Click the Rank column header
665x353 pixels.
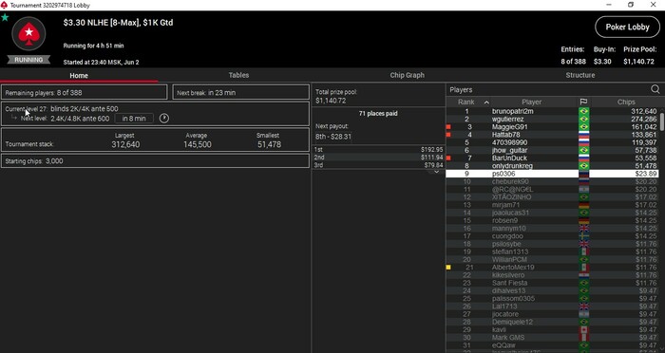tap(466, 102)
